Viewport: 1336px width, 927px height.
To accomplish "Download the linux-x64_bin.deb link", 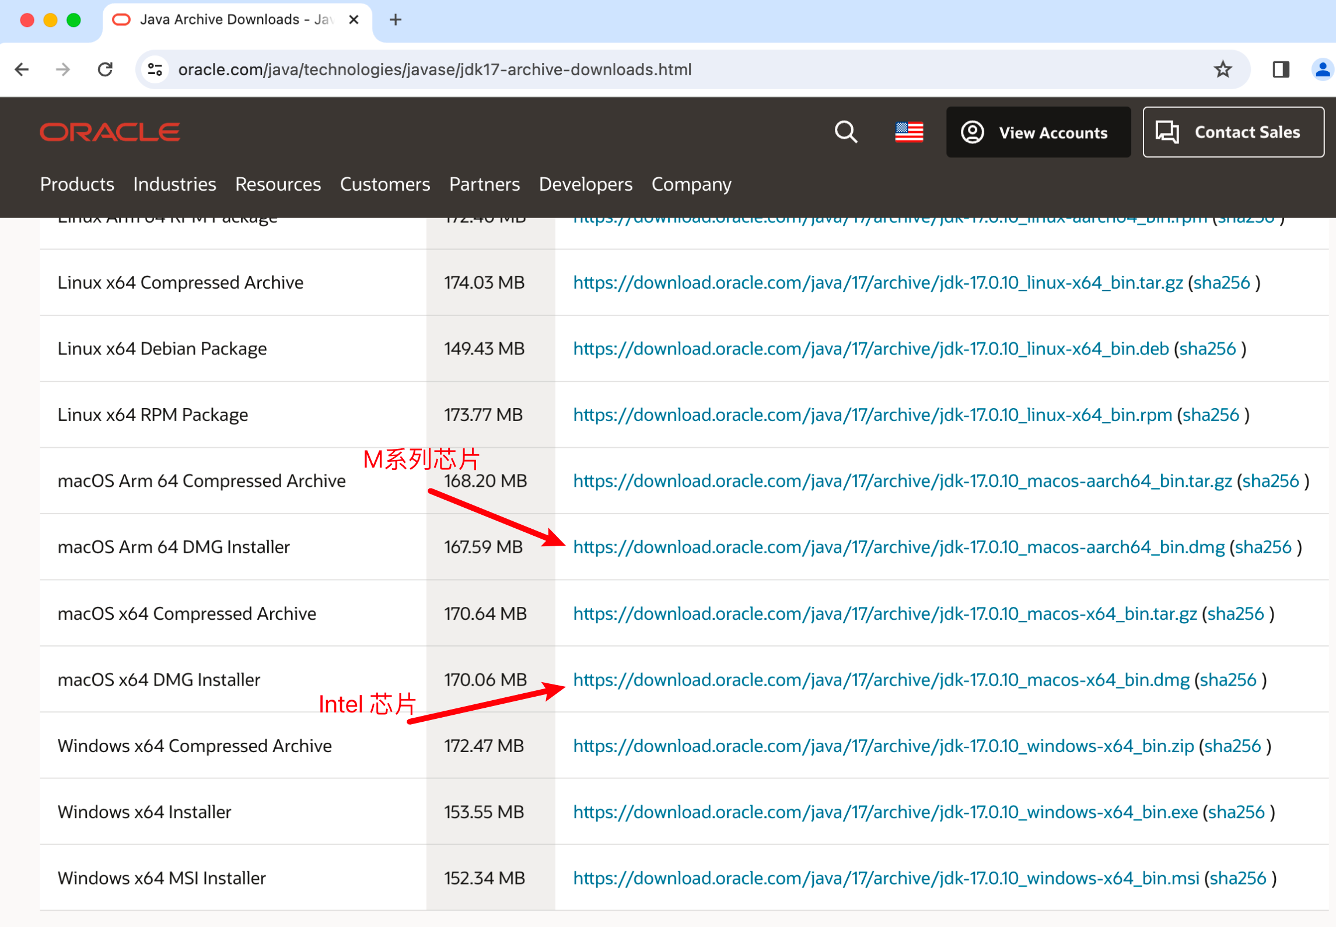I will 870,349.
